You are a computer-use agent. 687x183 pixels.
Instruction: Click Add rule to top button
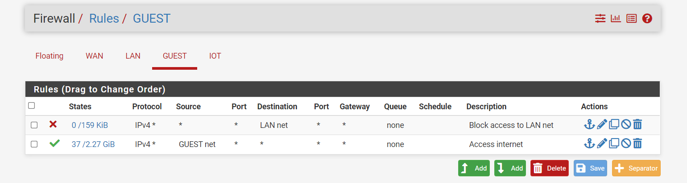coord(474,168)
